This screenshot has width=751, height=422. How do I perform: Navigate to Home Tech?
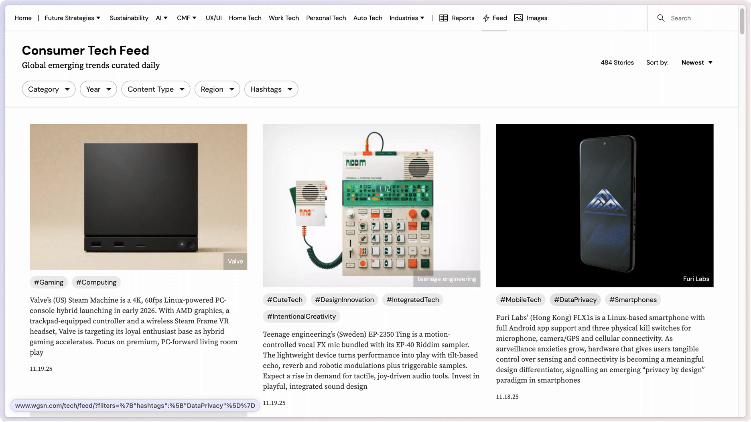(245, 18)
